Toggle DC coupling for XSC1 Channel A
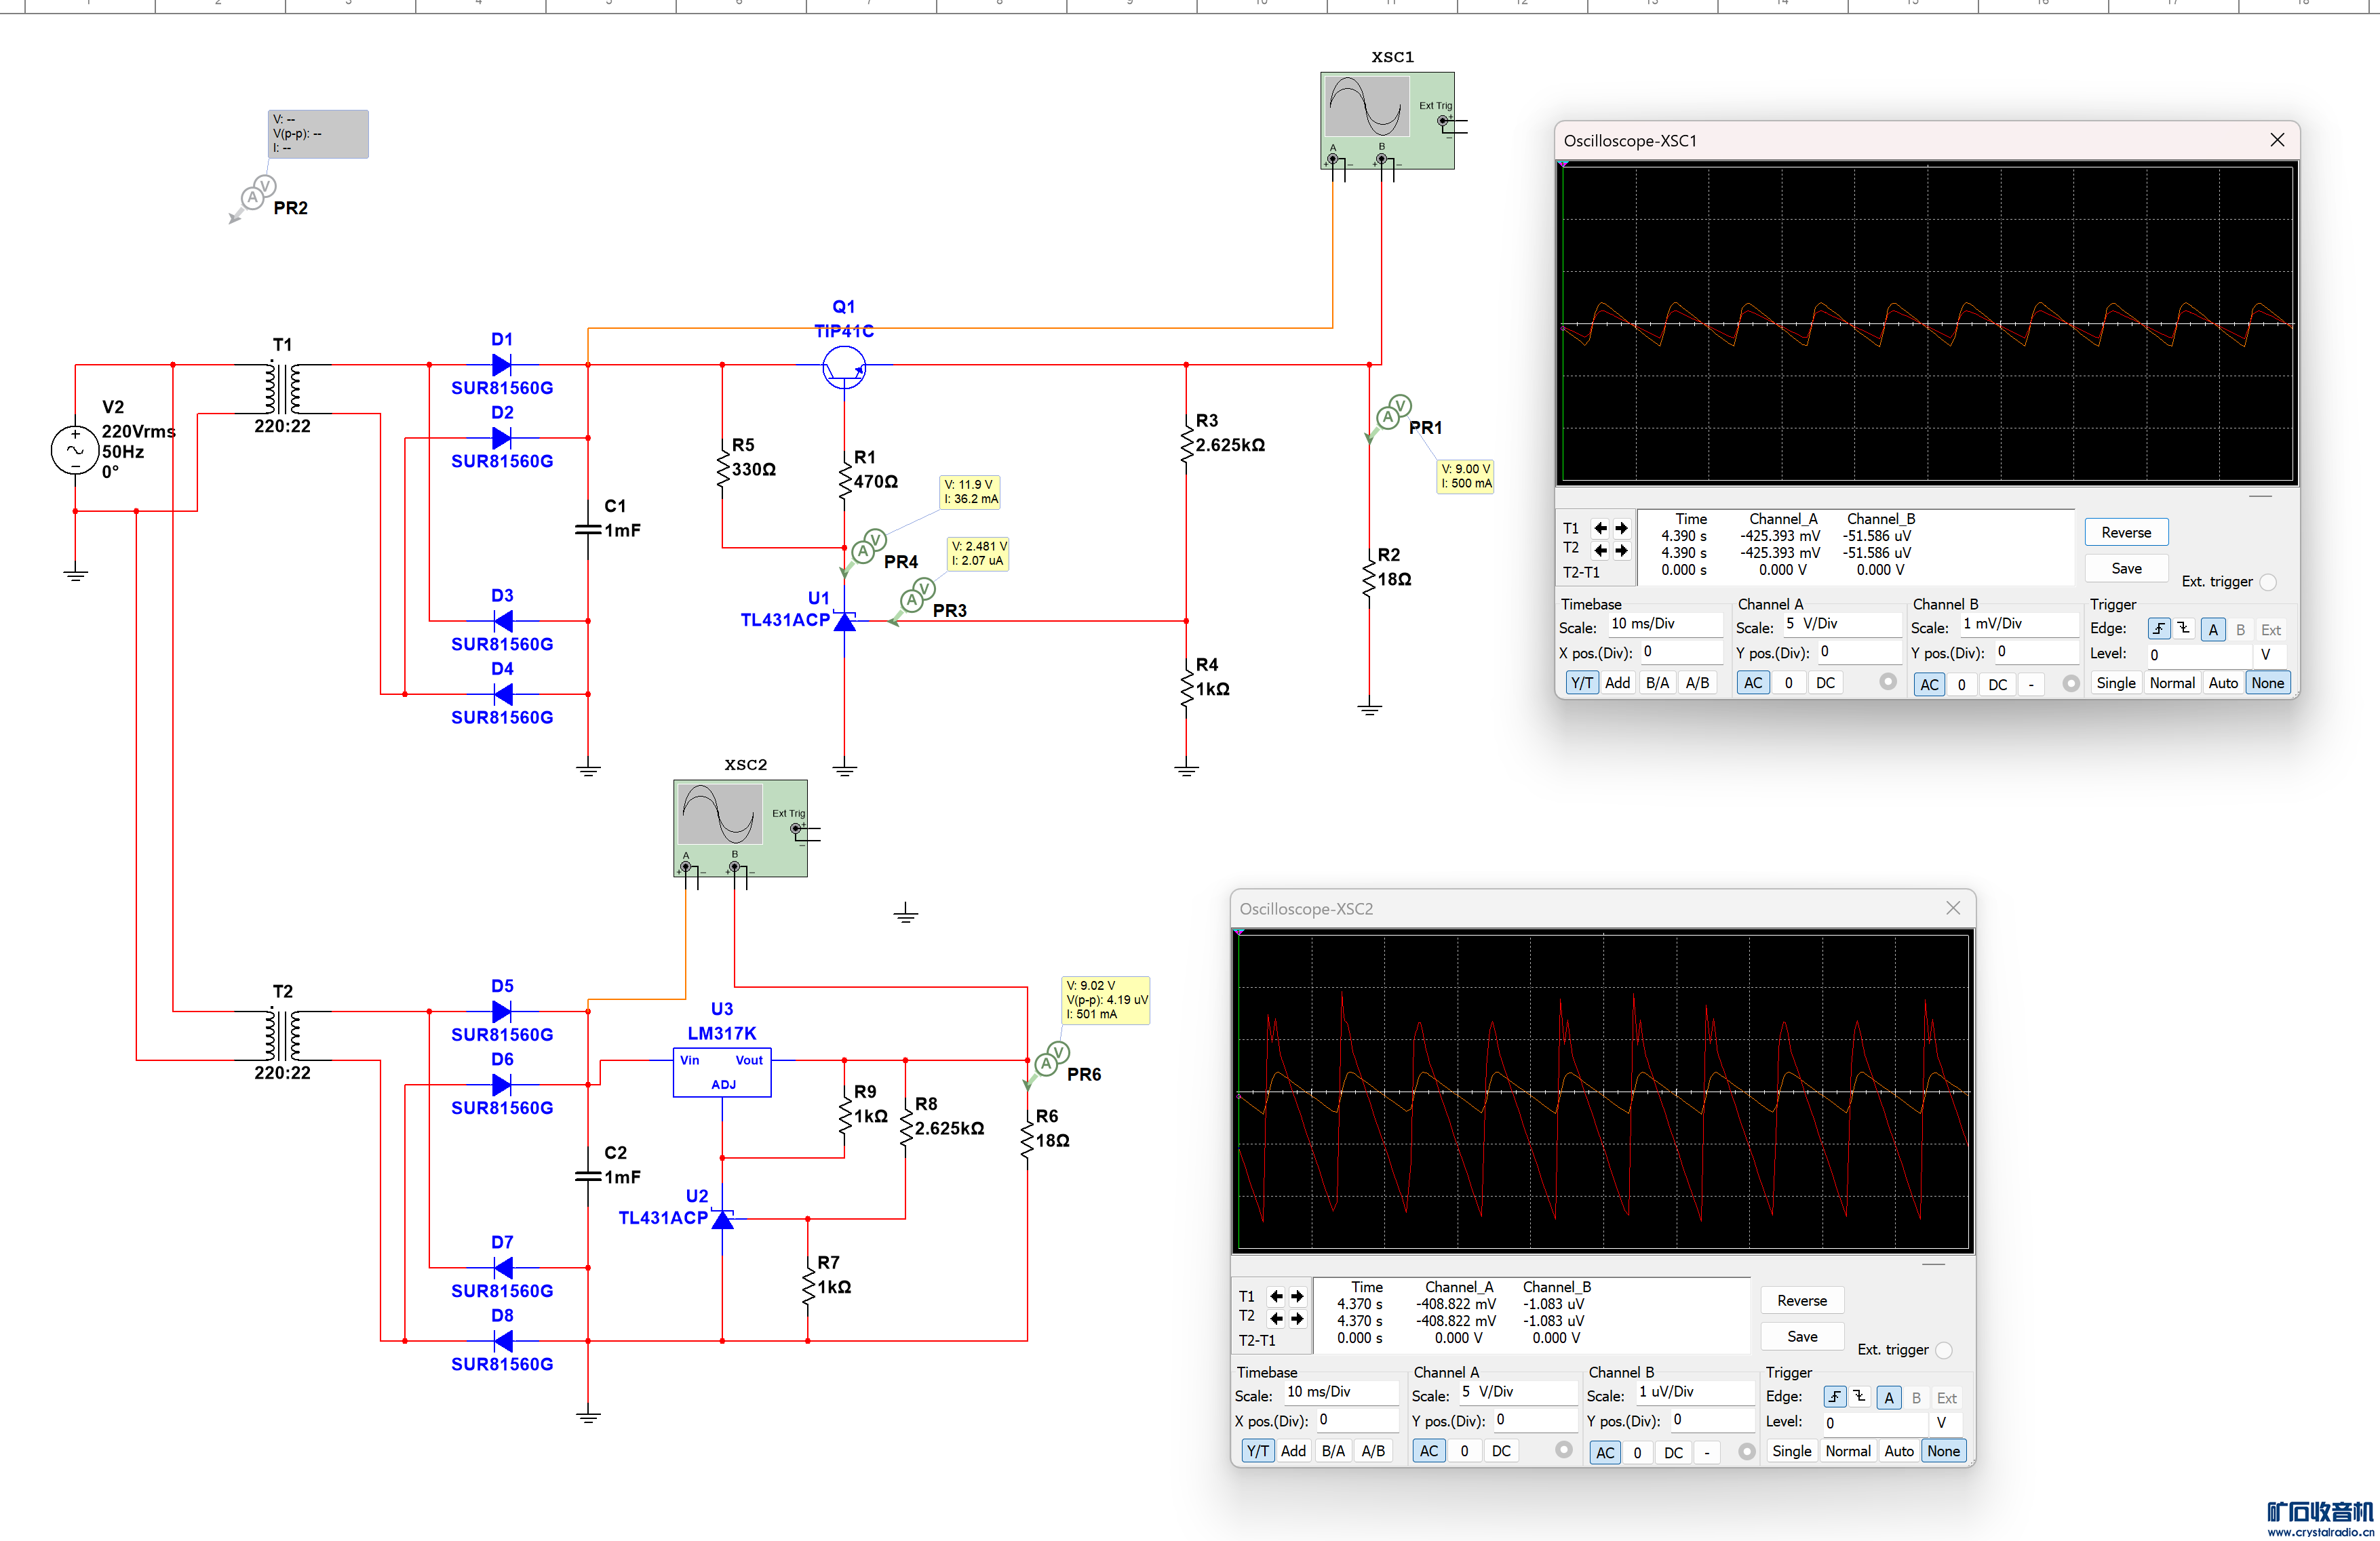 pyautogui.click(x=1825, y=683)
